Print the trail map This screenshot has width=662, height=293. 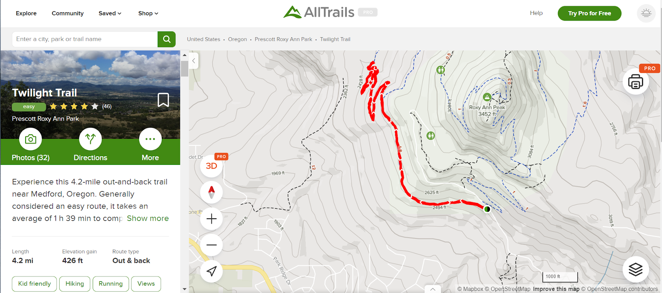pos(636,81)
